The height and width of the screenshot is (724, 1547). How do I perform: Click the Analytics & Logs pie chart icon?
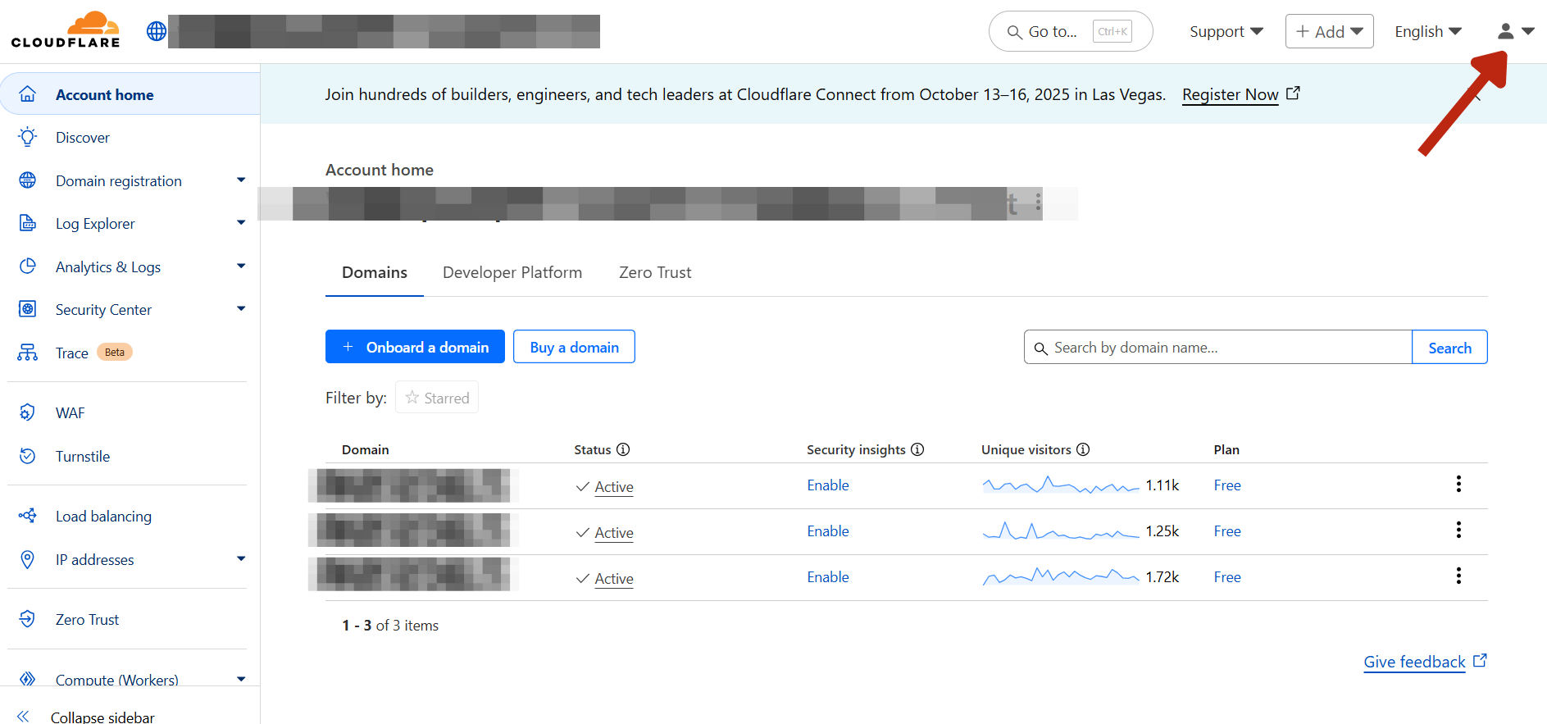(28, 266)
